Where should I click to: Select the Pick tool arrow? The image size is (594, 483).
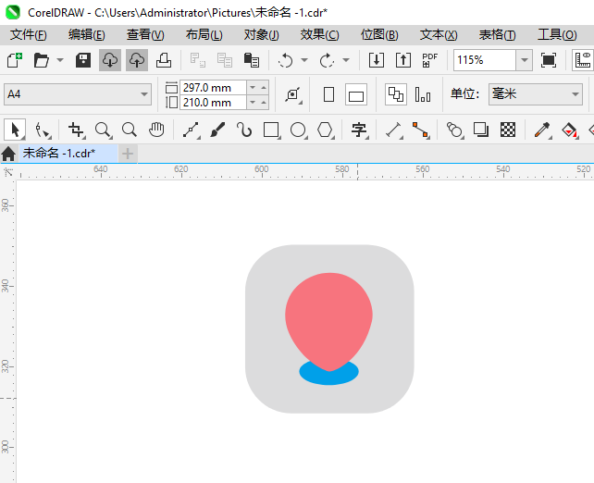tap(15, 130)
